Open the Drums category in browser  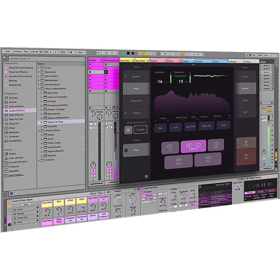pos(11,102)
